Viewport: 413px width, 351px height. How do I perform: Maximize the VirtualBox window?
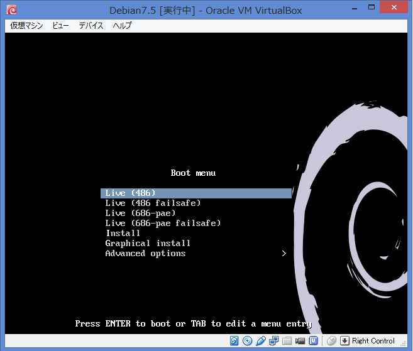(x=372, y=8)
